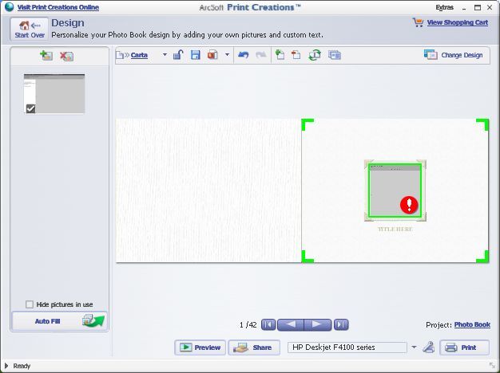Click the rotate/refresh green arrows icon
The image size is (500, 373).
pos(315,55)
